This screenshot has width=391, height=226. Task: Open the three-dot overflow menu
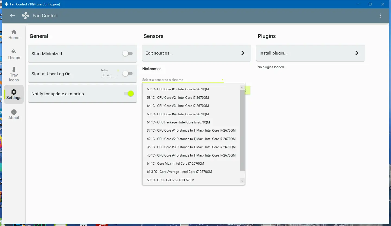380,16
